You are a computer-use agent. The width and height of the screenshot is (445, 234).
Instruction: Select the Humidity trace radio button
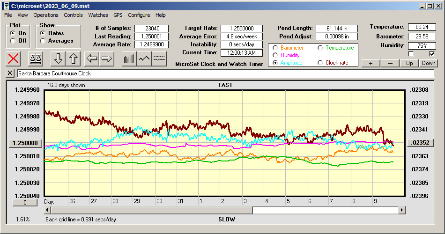(275, 55)
